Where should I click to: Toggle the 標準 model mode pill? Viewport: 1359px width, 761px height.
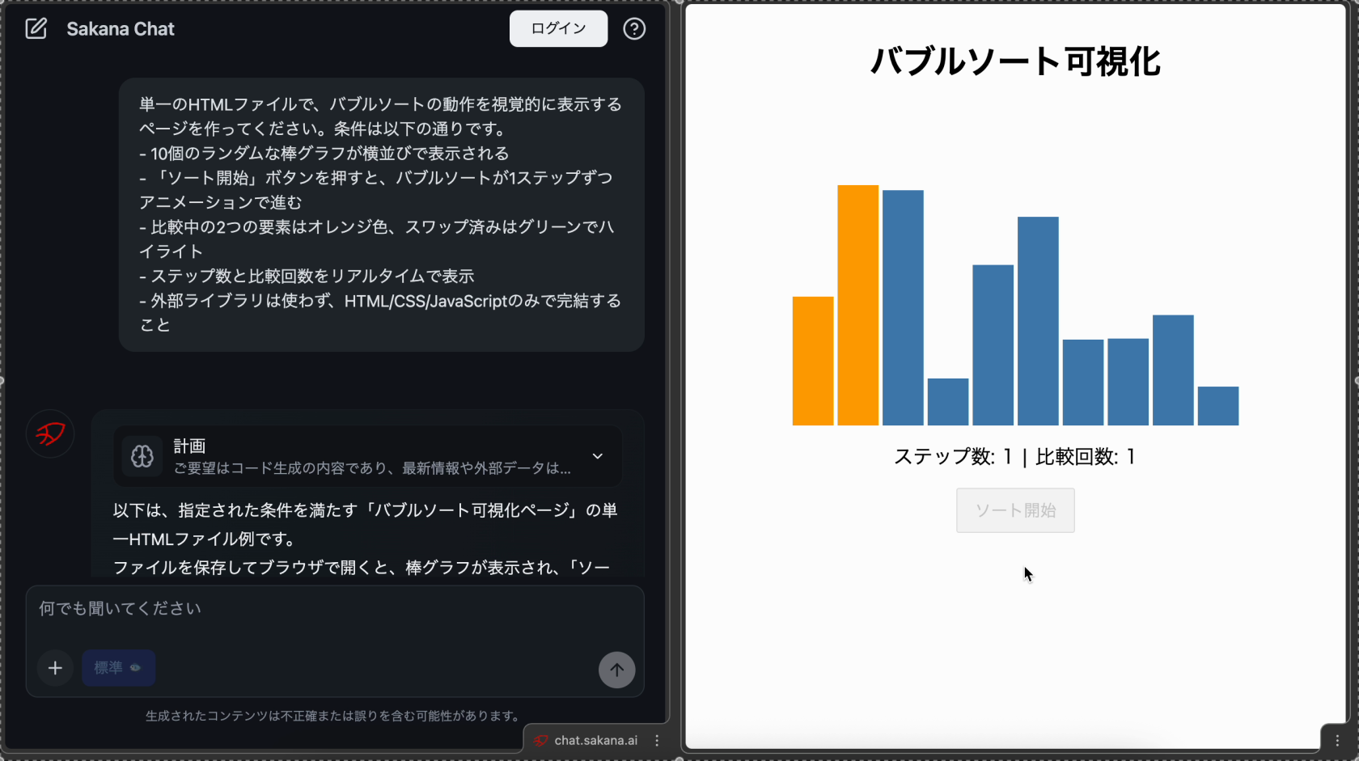click(x=117, y=668)
